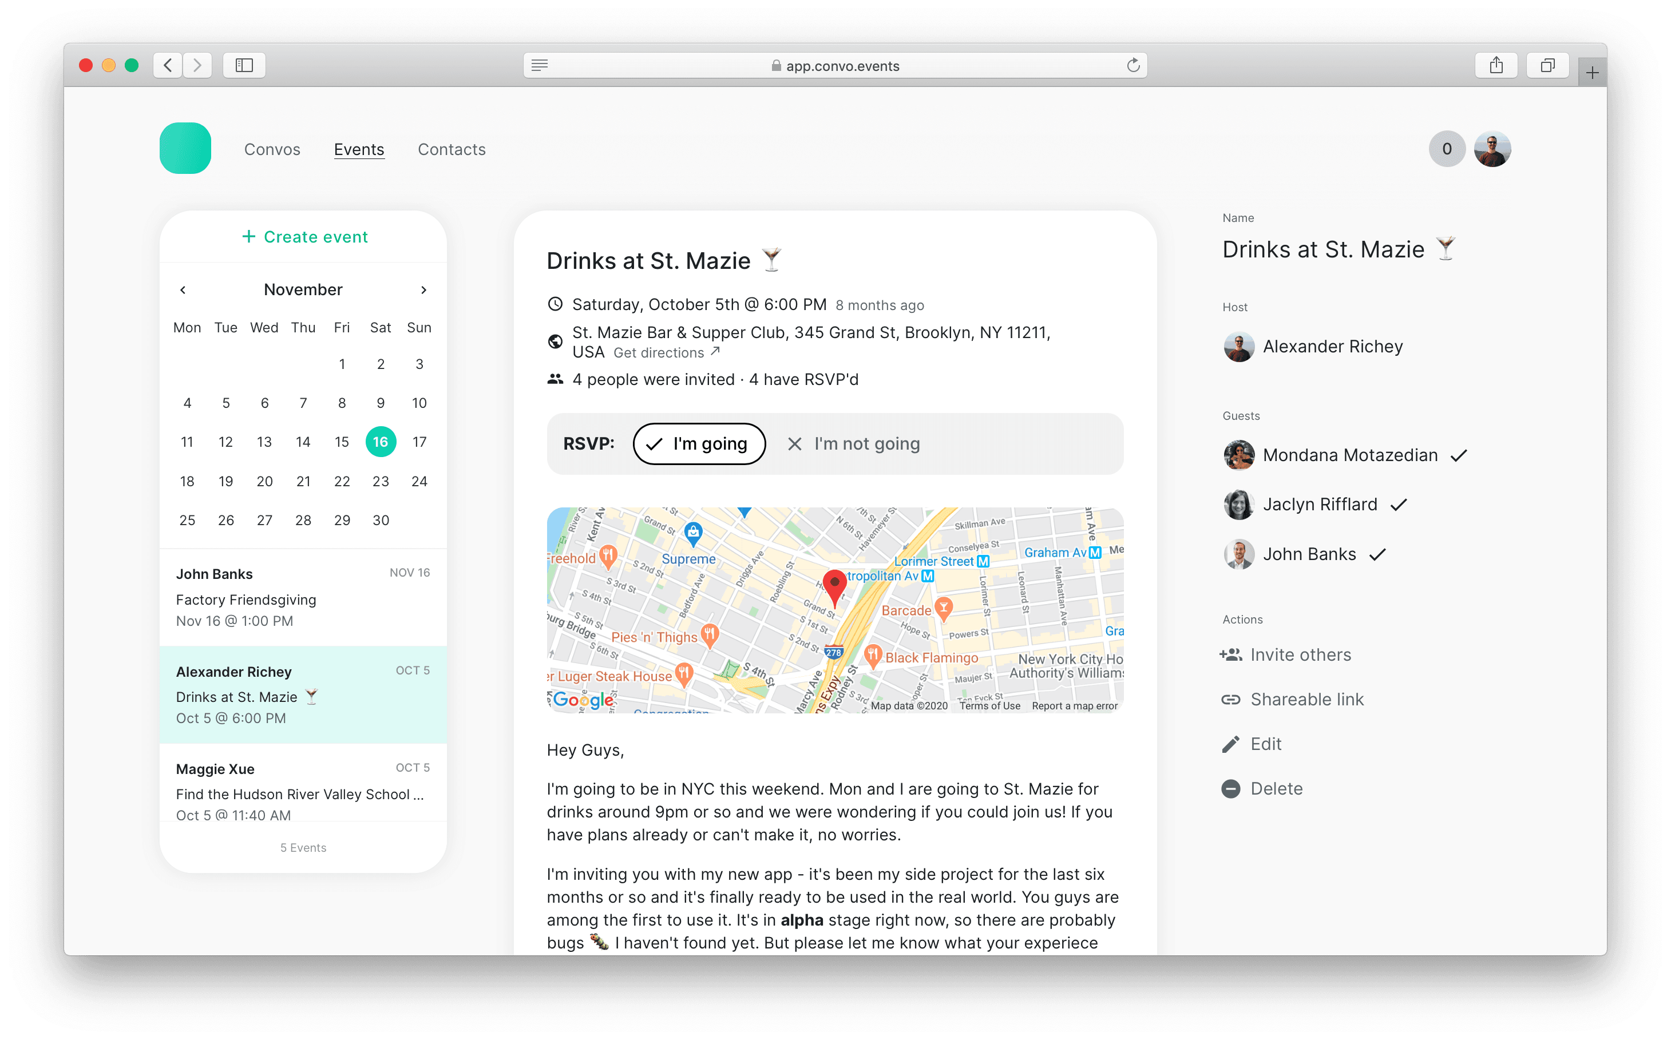The width and height of the screenshot is (1671, 1040).
Task: Open Drinks at St. Mazie list item
Action: tap(303, 694)
